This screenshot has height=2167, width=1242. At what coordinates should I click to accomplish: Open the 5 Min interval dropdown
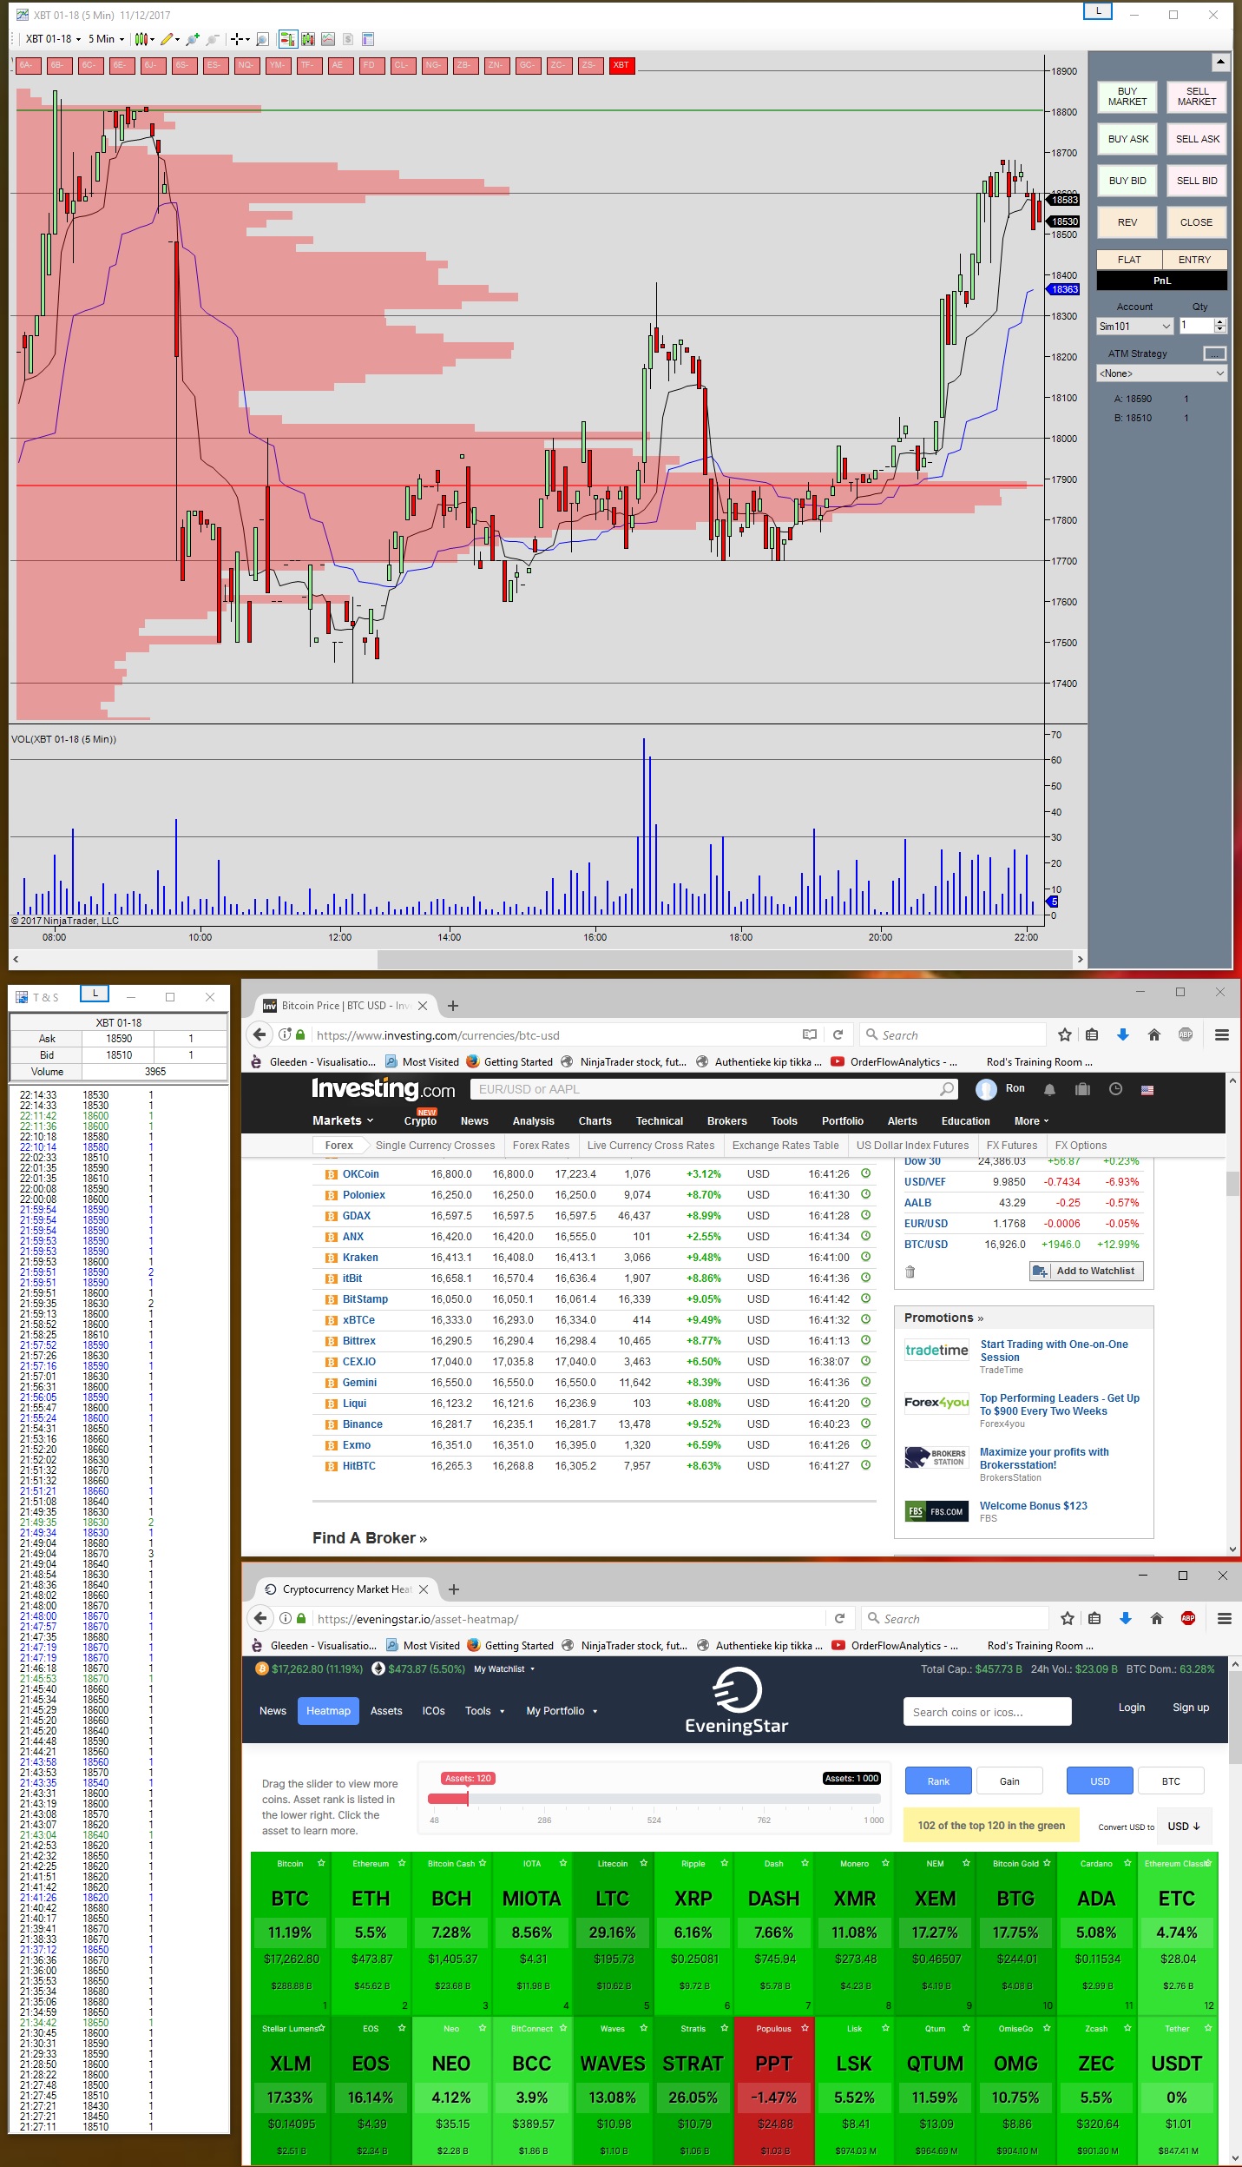click(x=106, y=39)
